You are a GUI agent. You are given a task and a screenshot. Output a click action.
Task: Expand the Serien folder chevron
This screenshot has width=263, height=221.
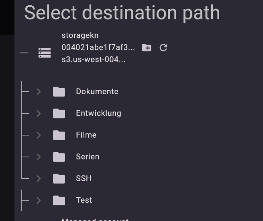pyautogui.click(x=39, y=157)
